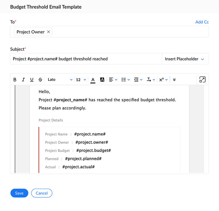This screenshot has height=211, width=219.
Task: Open the font size 12 dropdown
Action: (x=81, y=80)
